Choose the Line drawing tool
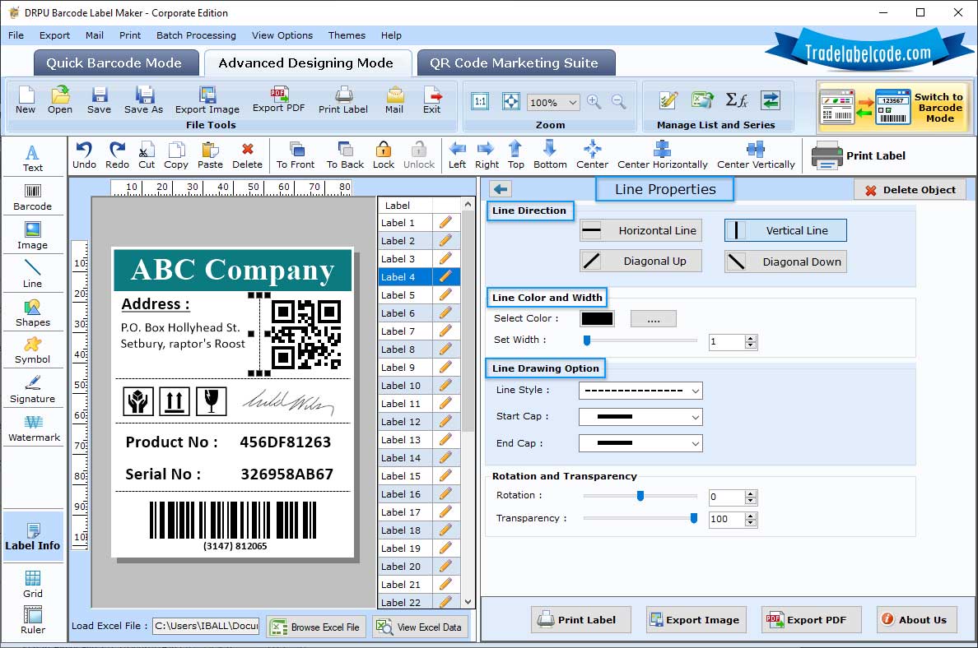 [32, 274]
